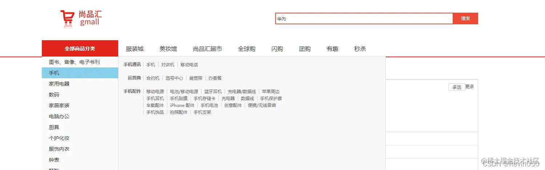
Task: Click the 更多 more link
Action: [469, 87]
